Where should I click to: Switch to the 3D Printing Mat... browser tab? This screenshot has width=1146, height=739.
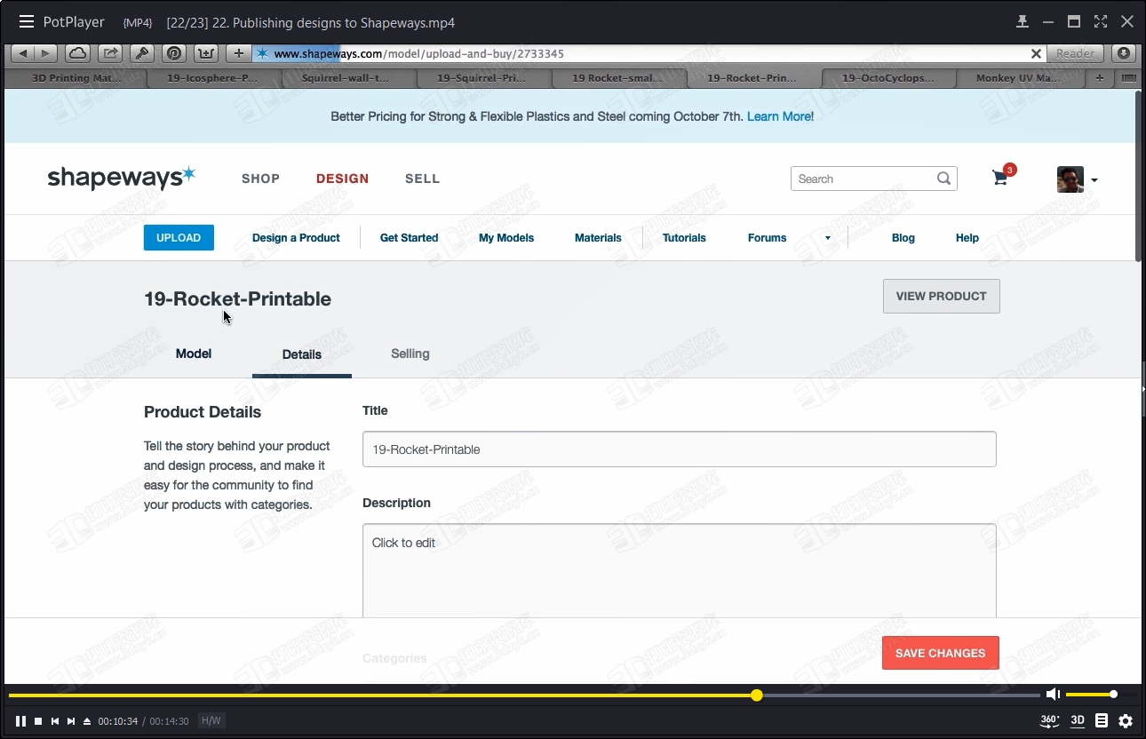pos(77,78)
